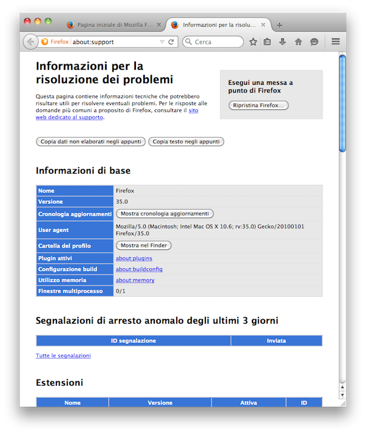Click the ID segnalazione column header
This screenshot has height=434, width=366.
pyautogui.click(x=133, y=341)
